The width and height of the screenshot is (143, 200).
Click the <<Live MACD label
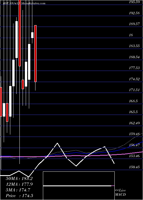pos(120,193)
